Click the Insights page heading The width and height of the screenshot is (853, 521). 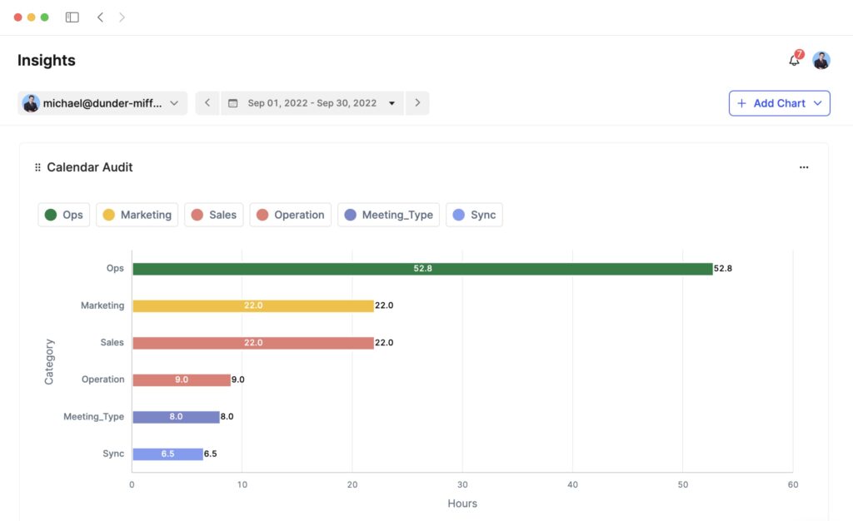[46, 60]
